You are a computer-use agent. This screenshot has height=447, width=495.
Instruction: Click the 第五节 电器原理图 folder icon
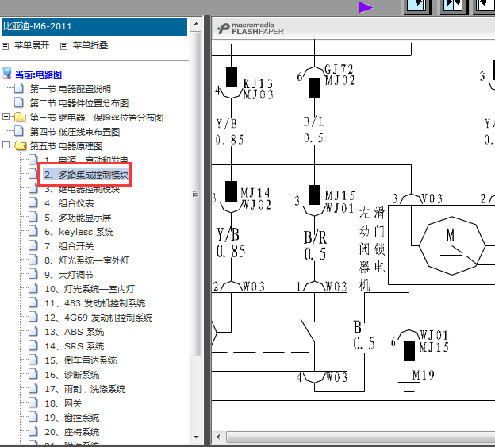20,145
